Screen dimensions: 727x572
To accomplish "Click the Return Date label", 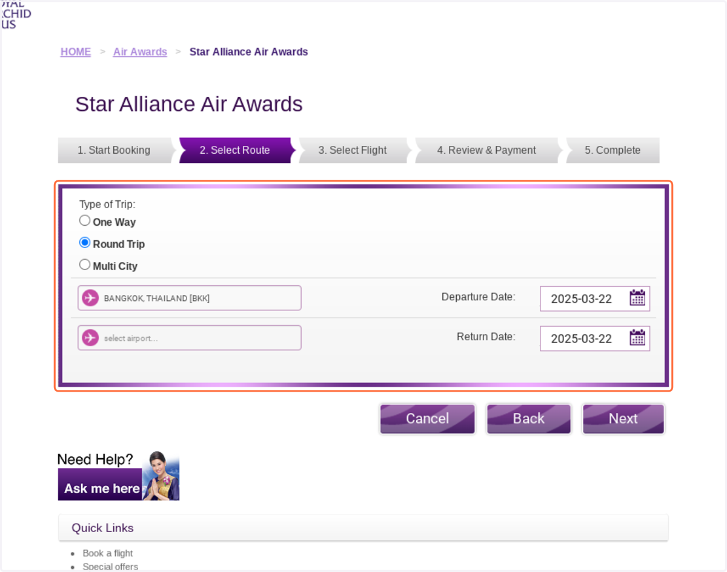I will click(486, 337).
